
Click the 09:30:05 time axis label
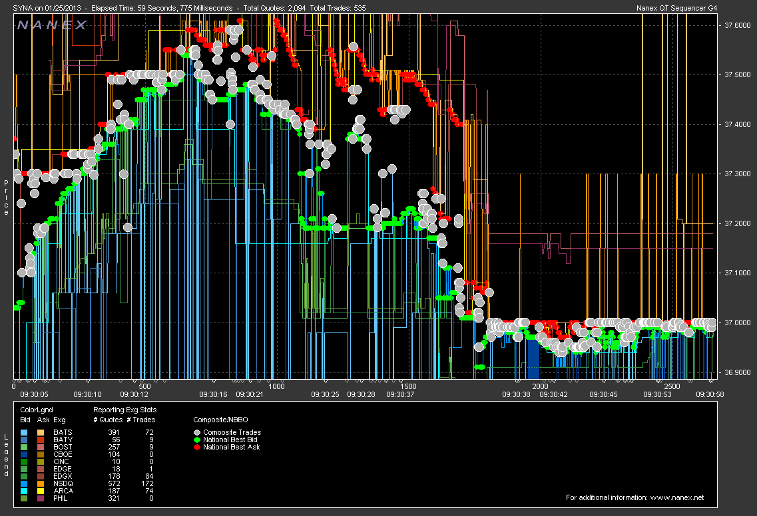click(34, 394)
